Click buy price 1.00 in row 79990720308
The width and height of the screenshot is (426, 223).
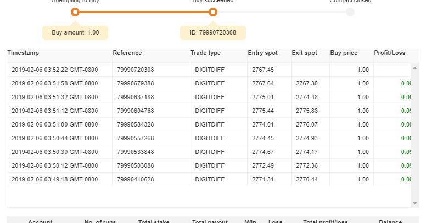point(363,70)
